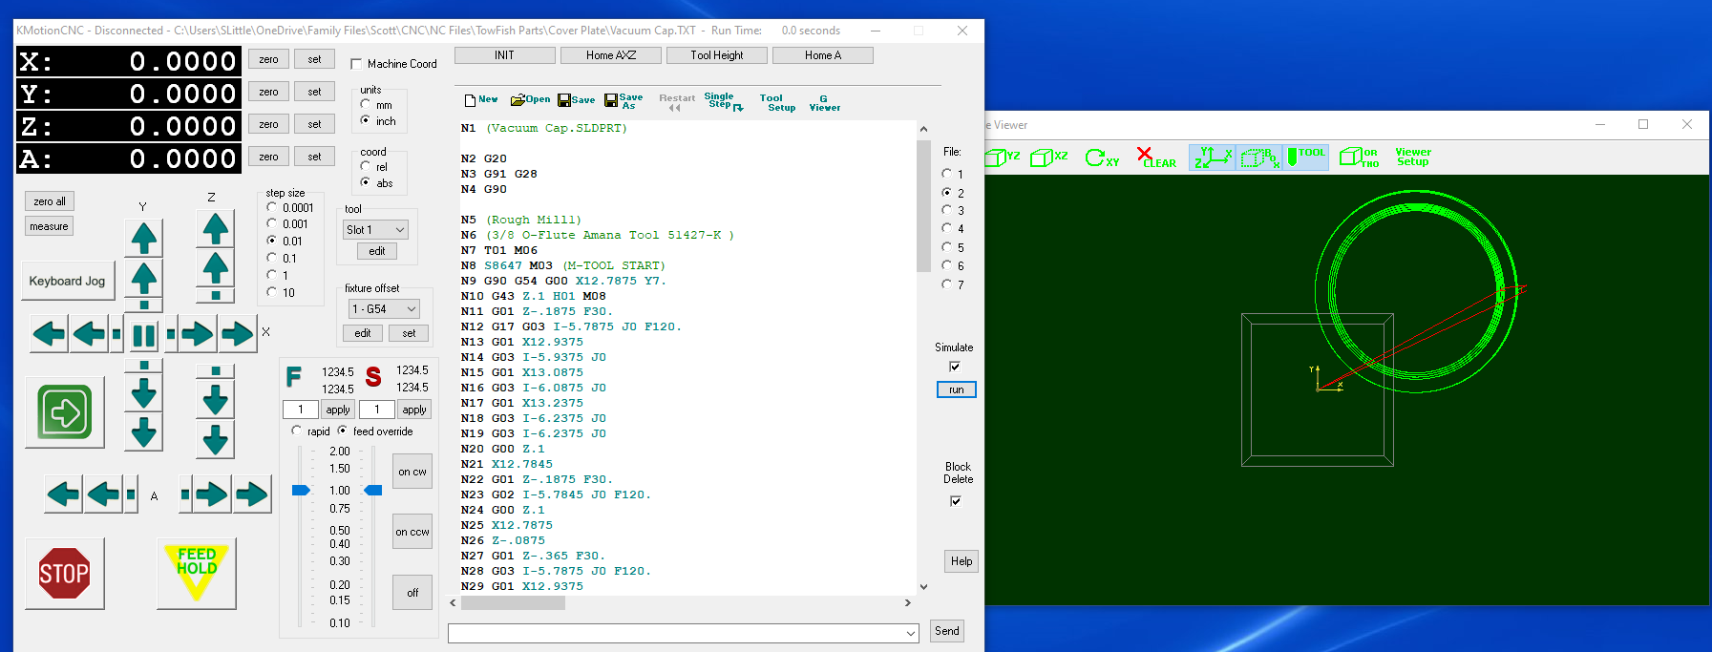1712x652 pixels.
Task: Click the Save As toolbar icon
Action: pyautogui.click(x=624, y=100)
